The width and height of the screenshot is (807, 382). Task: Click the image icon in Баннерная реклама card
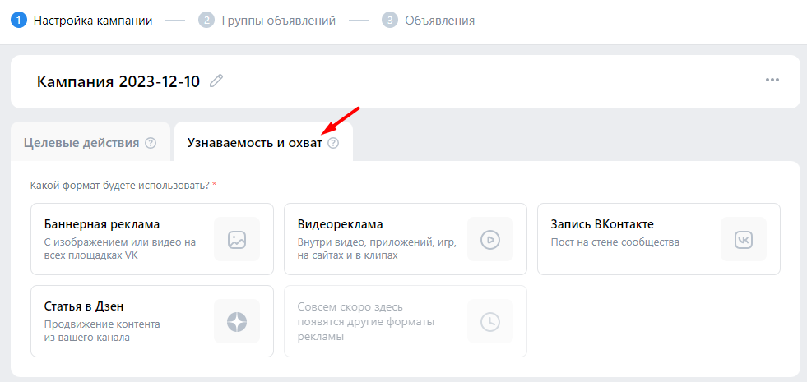[237, 239]
